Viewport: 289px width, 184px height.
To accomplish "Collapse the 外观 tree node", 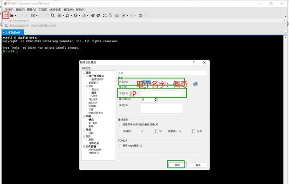I will (x=84, y=130).
